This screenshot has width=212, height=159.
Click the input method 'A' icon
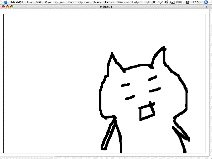click(188, 2)
